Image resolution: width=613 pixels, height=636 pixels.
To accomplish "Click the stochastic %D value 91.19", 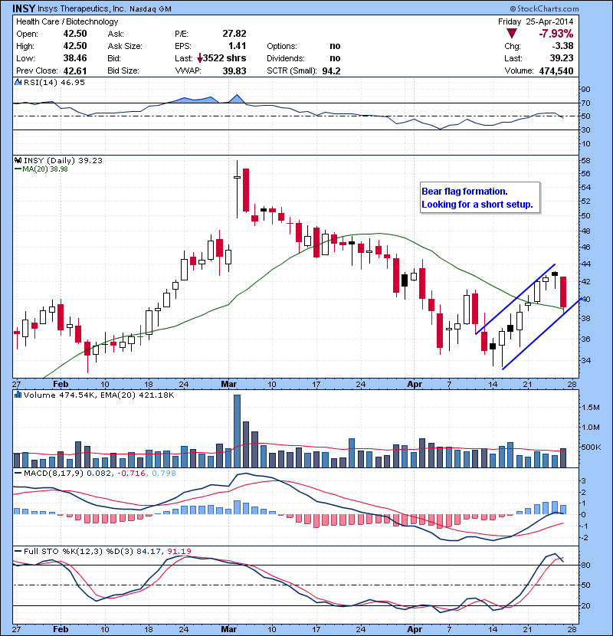I will point(179,551).
